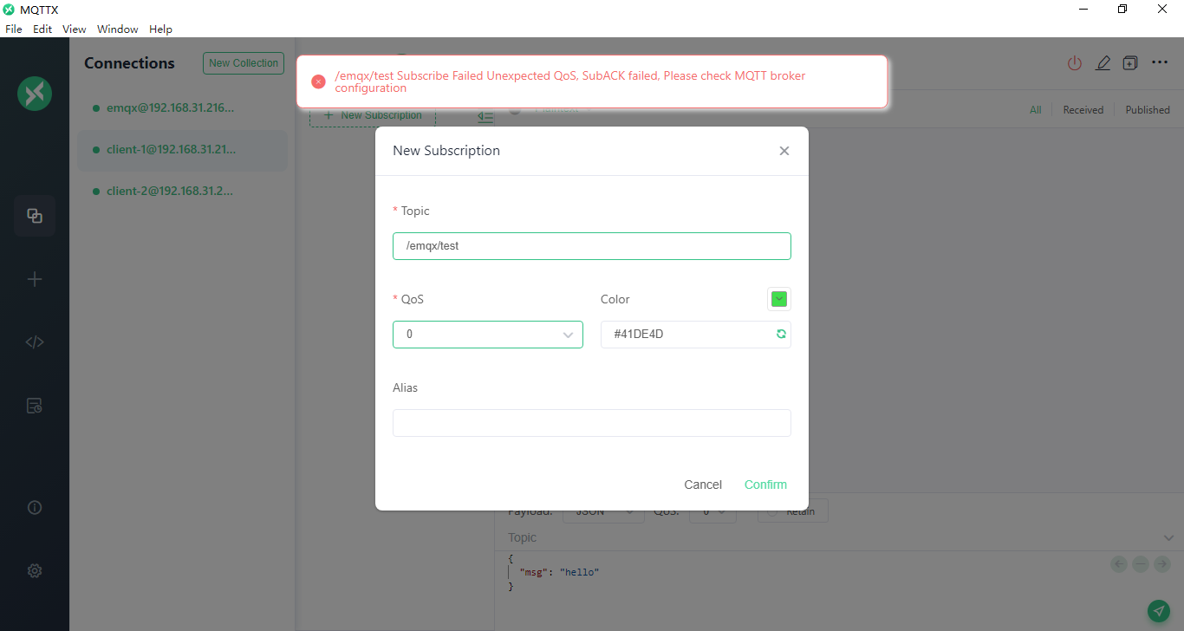
Task: Edit the connection with the pencil icon
Action: pyautogui.click(x=1103, y=63)
